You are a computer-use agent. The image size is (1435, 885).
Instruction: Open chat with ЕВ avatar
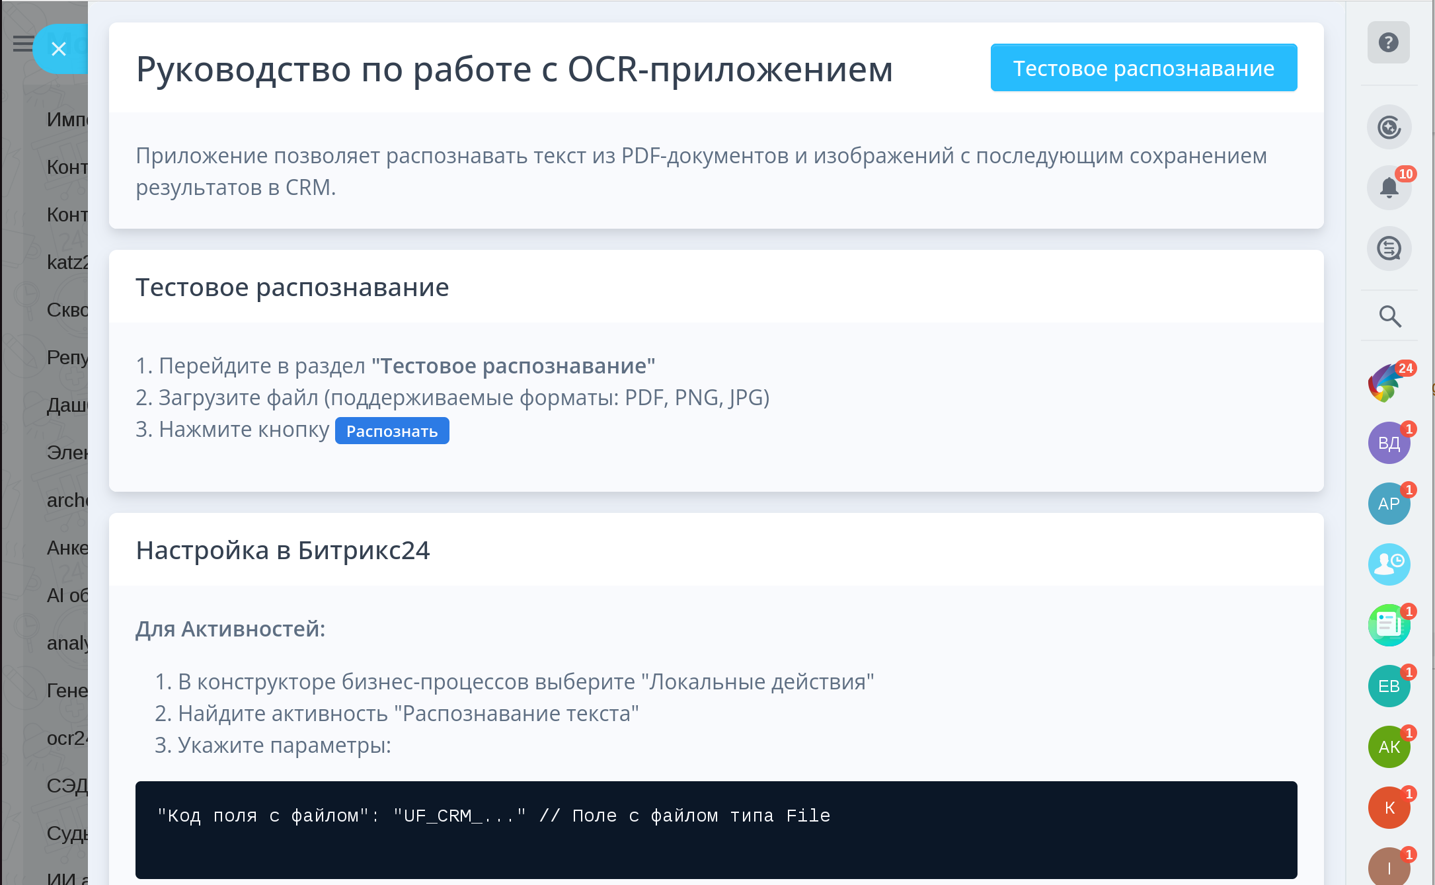tap(1389, 686)
